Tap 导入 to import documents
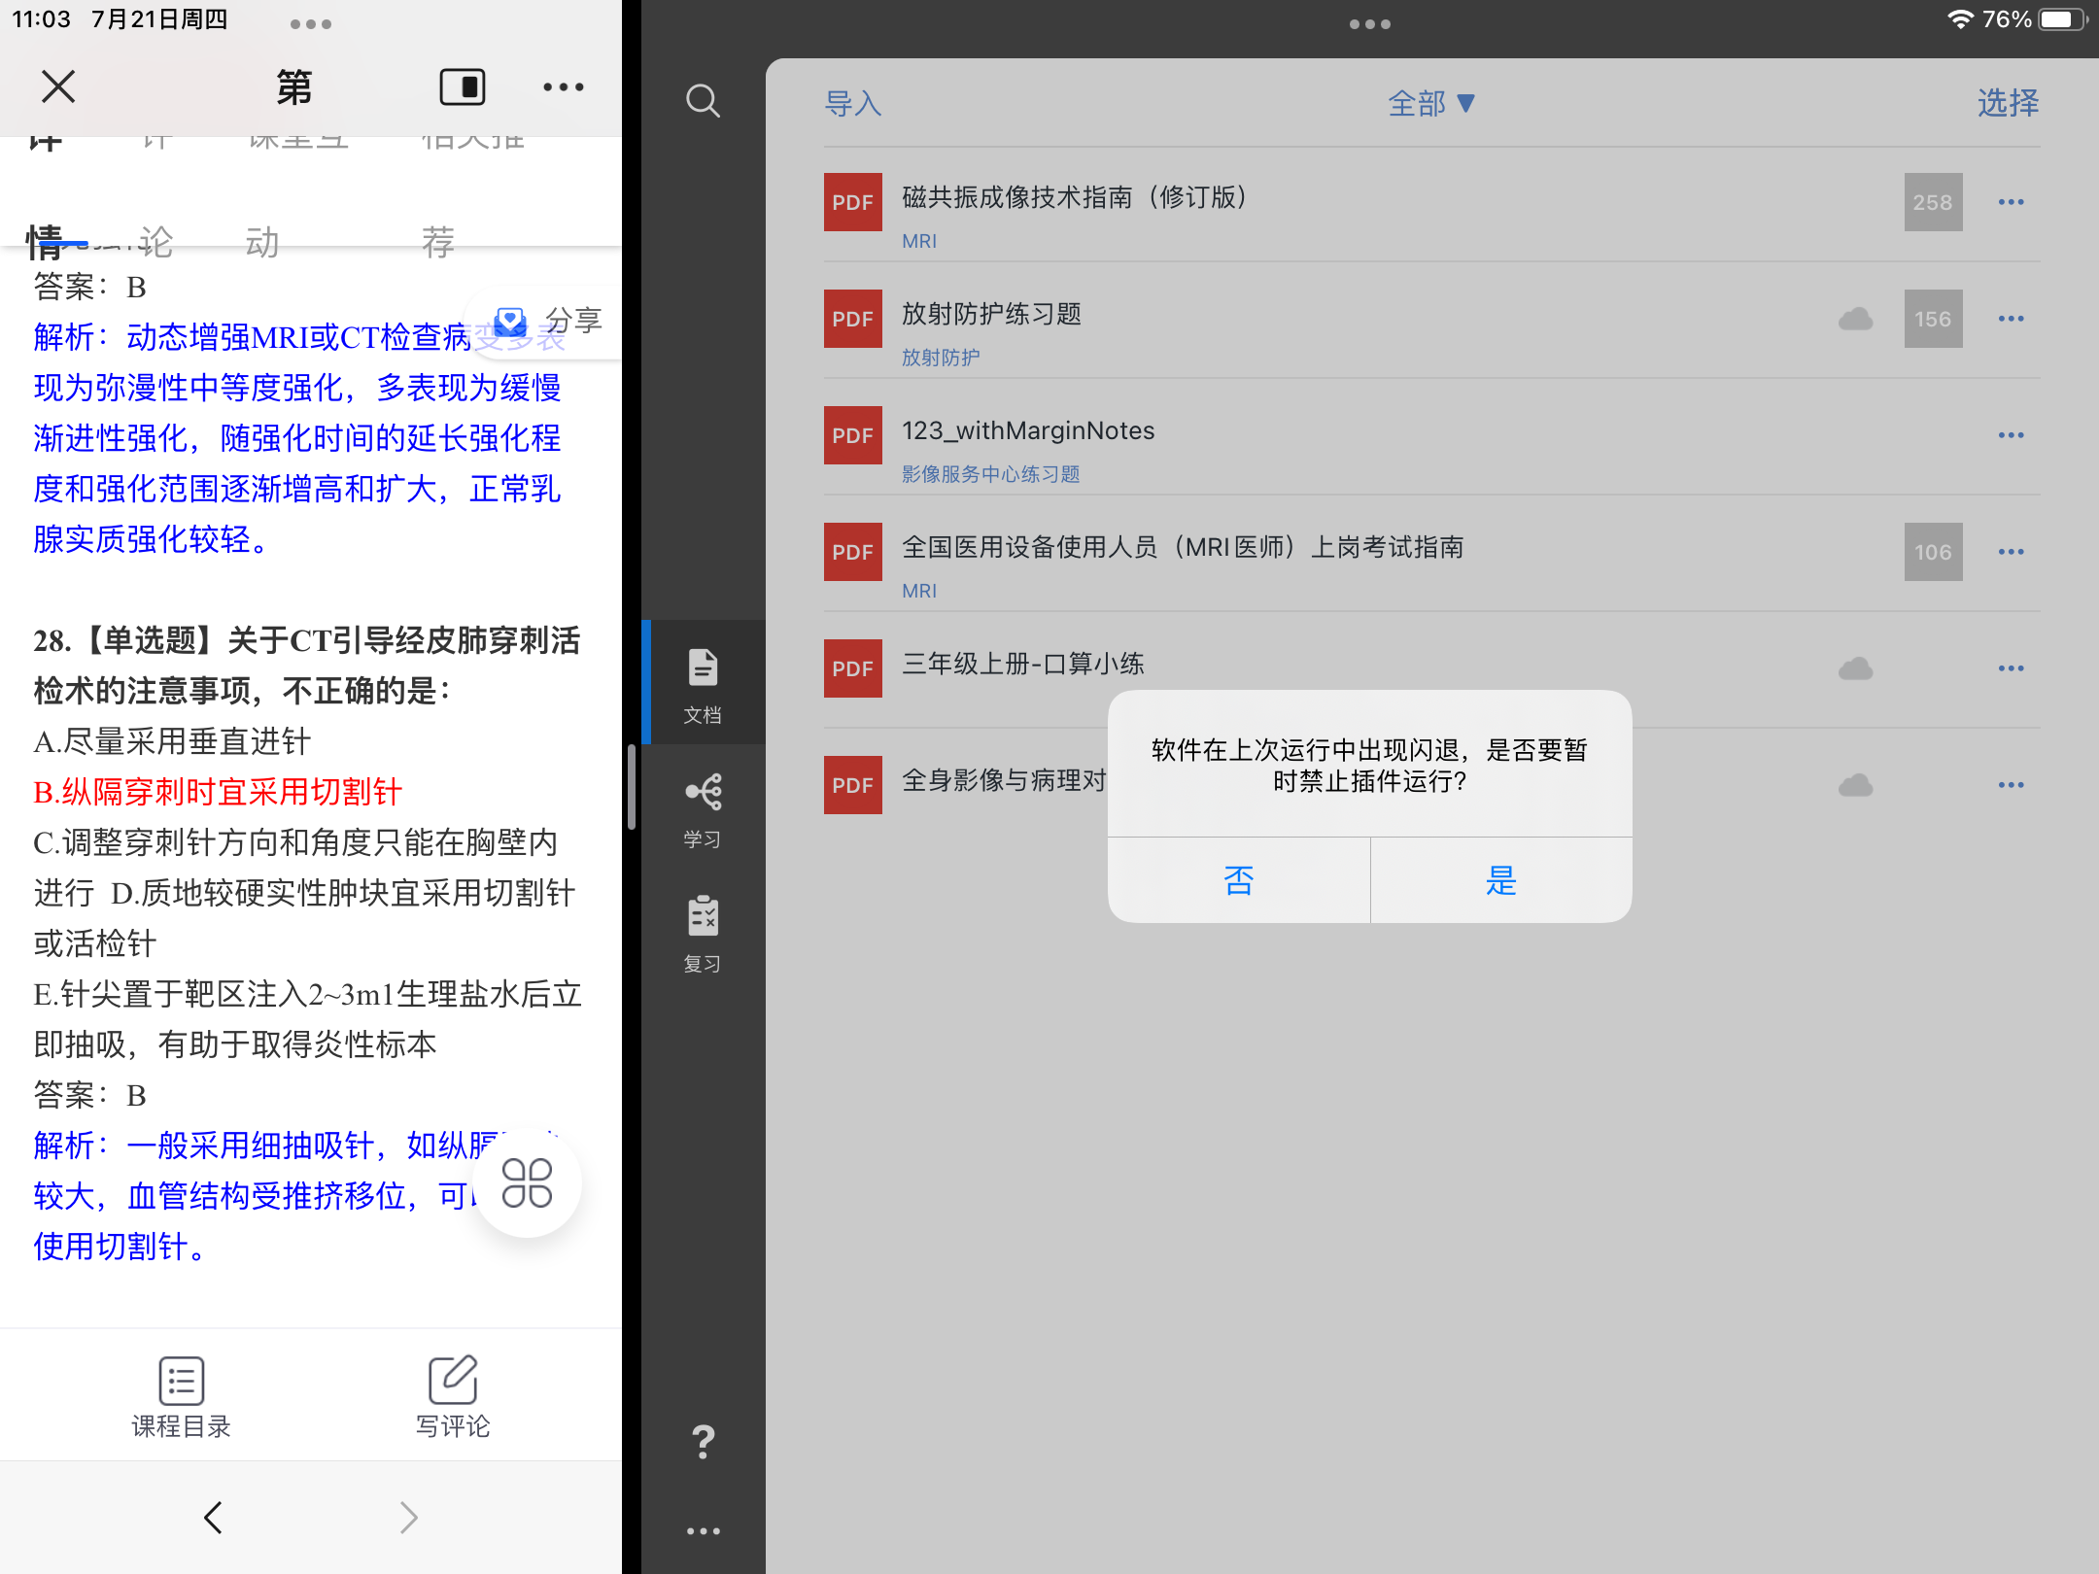Screen dimensions: 2099x1574 click(852, 103)
